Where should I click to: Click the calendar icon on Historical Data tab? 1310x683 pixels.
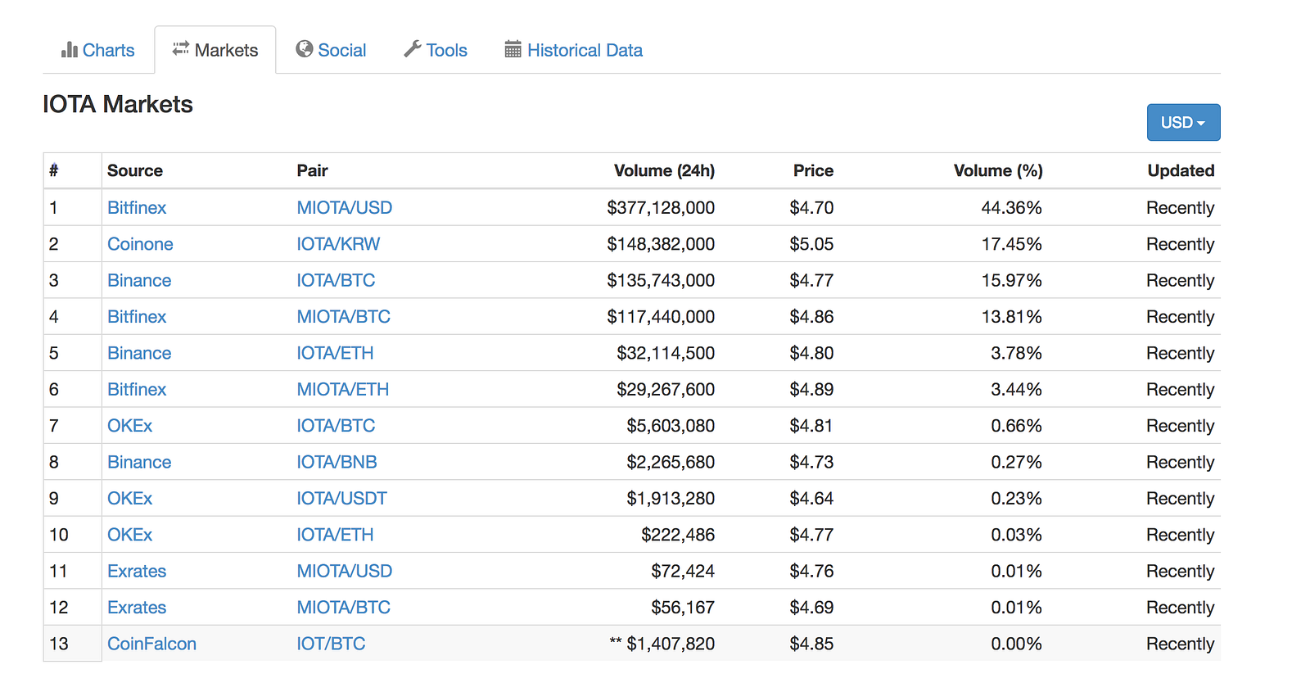[513, 50]
